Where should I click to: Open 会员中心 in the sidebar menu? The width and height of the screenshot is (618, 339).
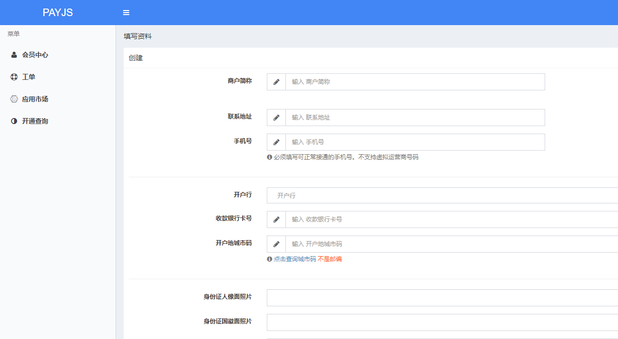(35, 55)
